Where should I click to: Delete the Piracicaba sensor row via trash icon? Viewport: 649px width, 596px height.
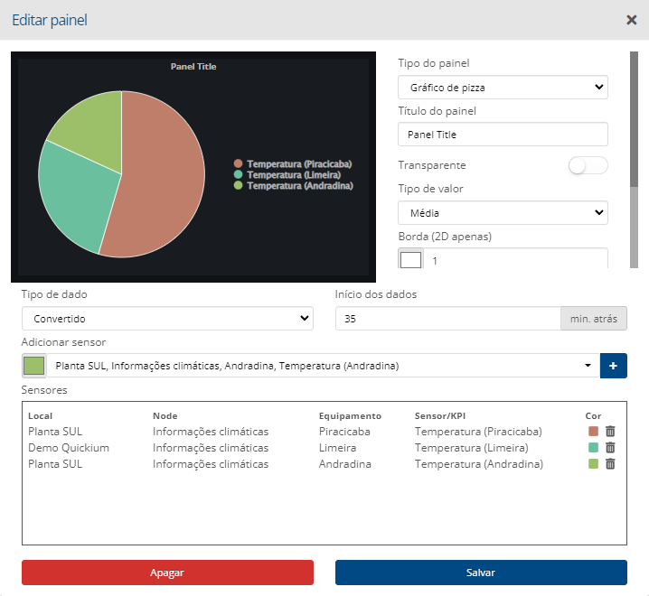(x=610, y=432)
